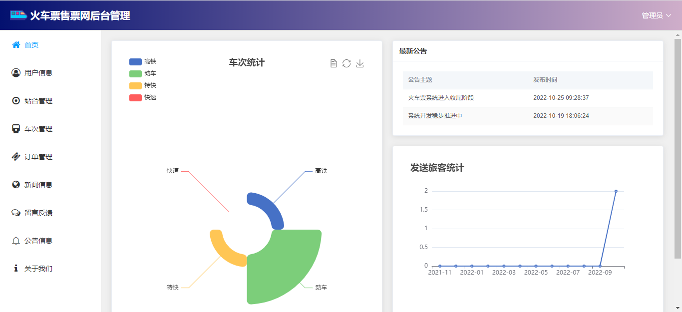Click the 特快 label by the pie chart
The image size is (682, 312).
[x=173, y=288]
